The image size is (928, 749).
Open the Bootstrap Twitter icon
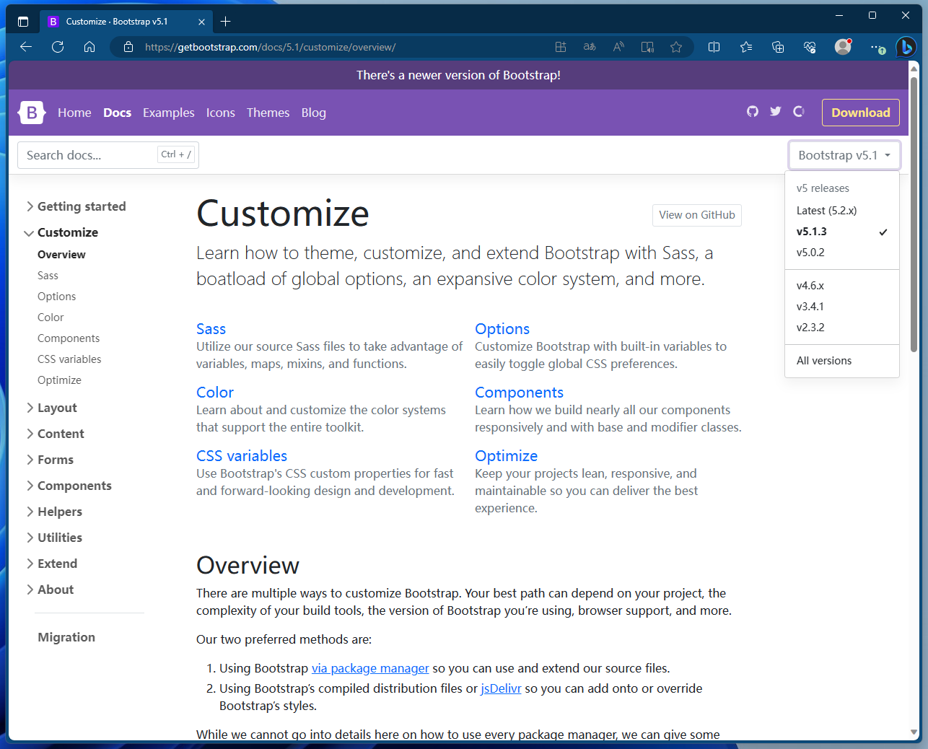pos(776,112)
